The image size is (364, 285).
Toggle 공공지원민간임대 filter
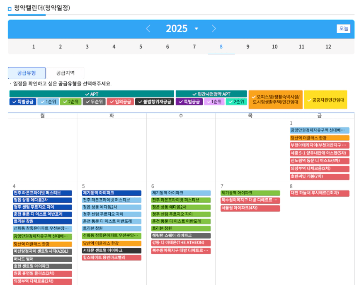(x=325, y=100)
